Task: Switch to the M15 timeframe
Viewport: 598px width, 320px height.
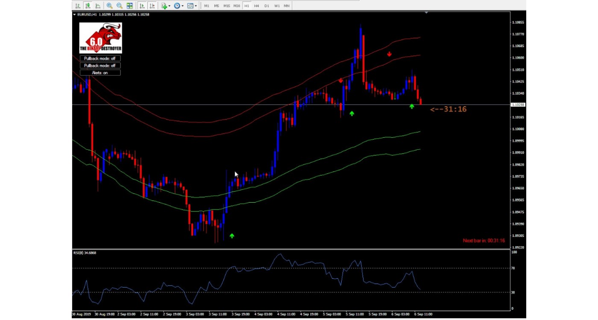Action: click(x=226, y=6)
